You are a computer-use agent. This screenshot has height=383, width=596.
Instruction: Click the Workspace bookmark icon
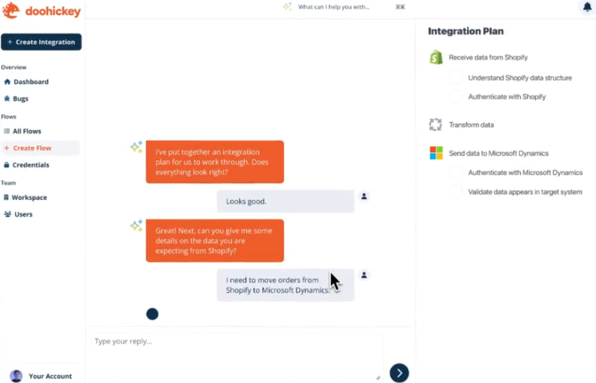6,197
